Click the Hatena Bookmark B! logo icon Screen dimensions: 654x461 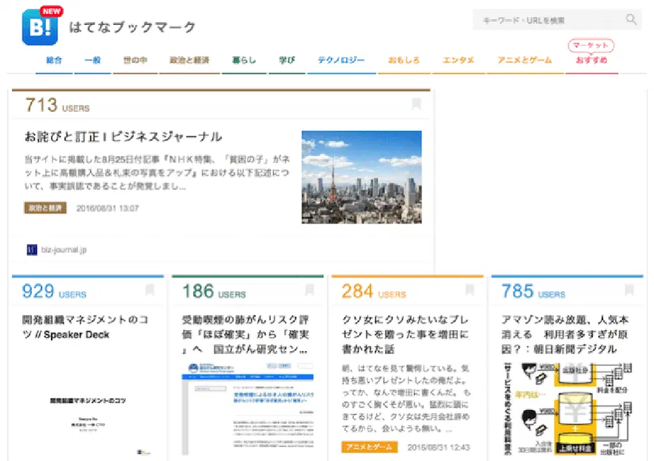[x=40, y=27]
